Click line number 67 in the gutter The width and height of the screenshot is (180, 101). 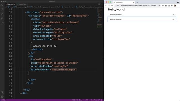[10, 70]
